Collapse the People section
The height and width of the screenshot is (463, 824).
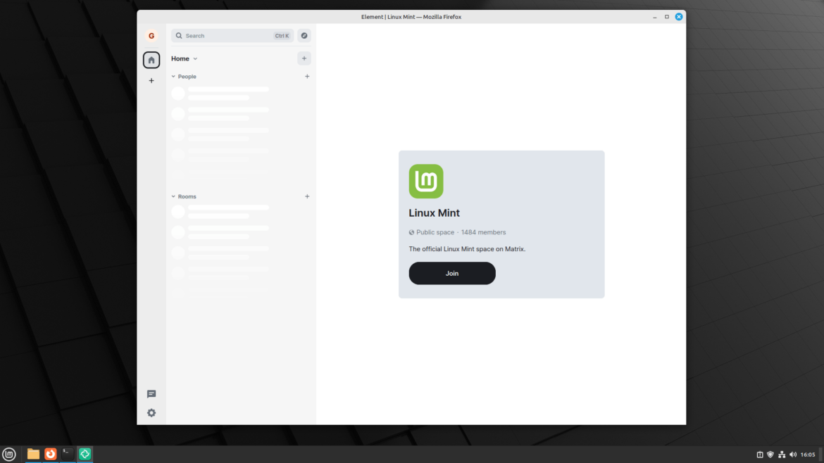pyautogui.click(x=173, y=76)
